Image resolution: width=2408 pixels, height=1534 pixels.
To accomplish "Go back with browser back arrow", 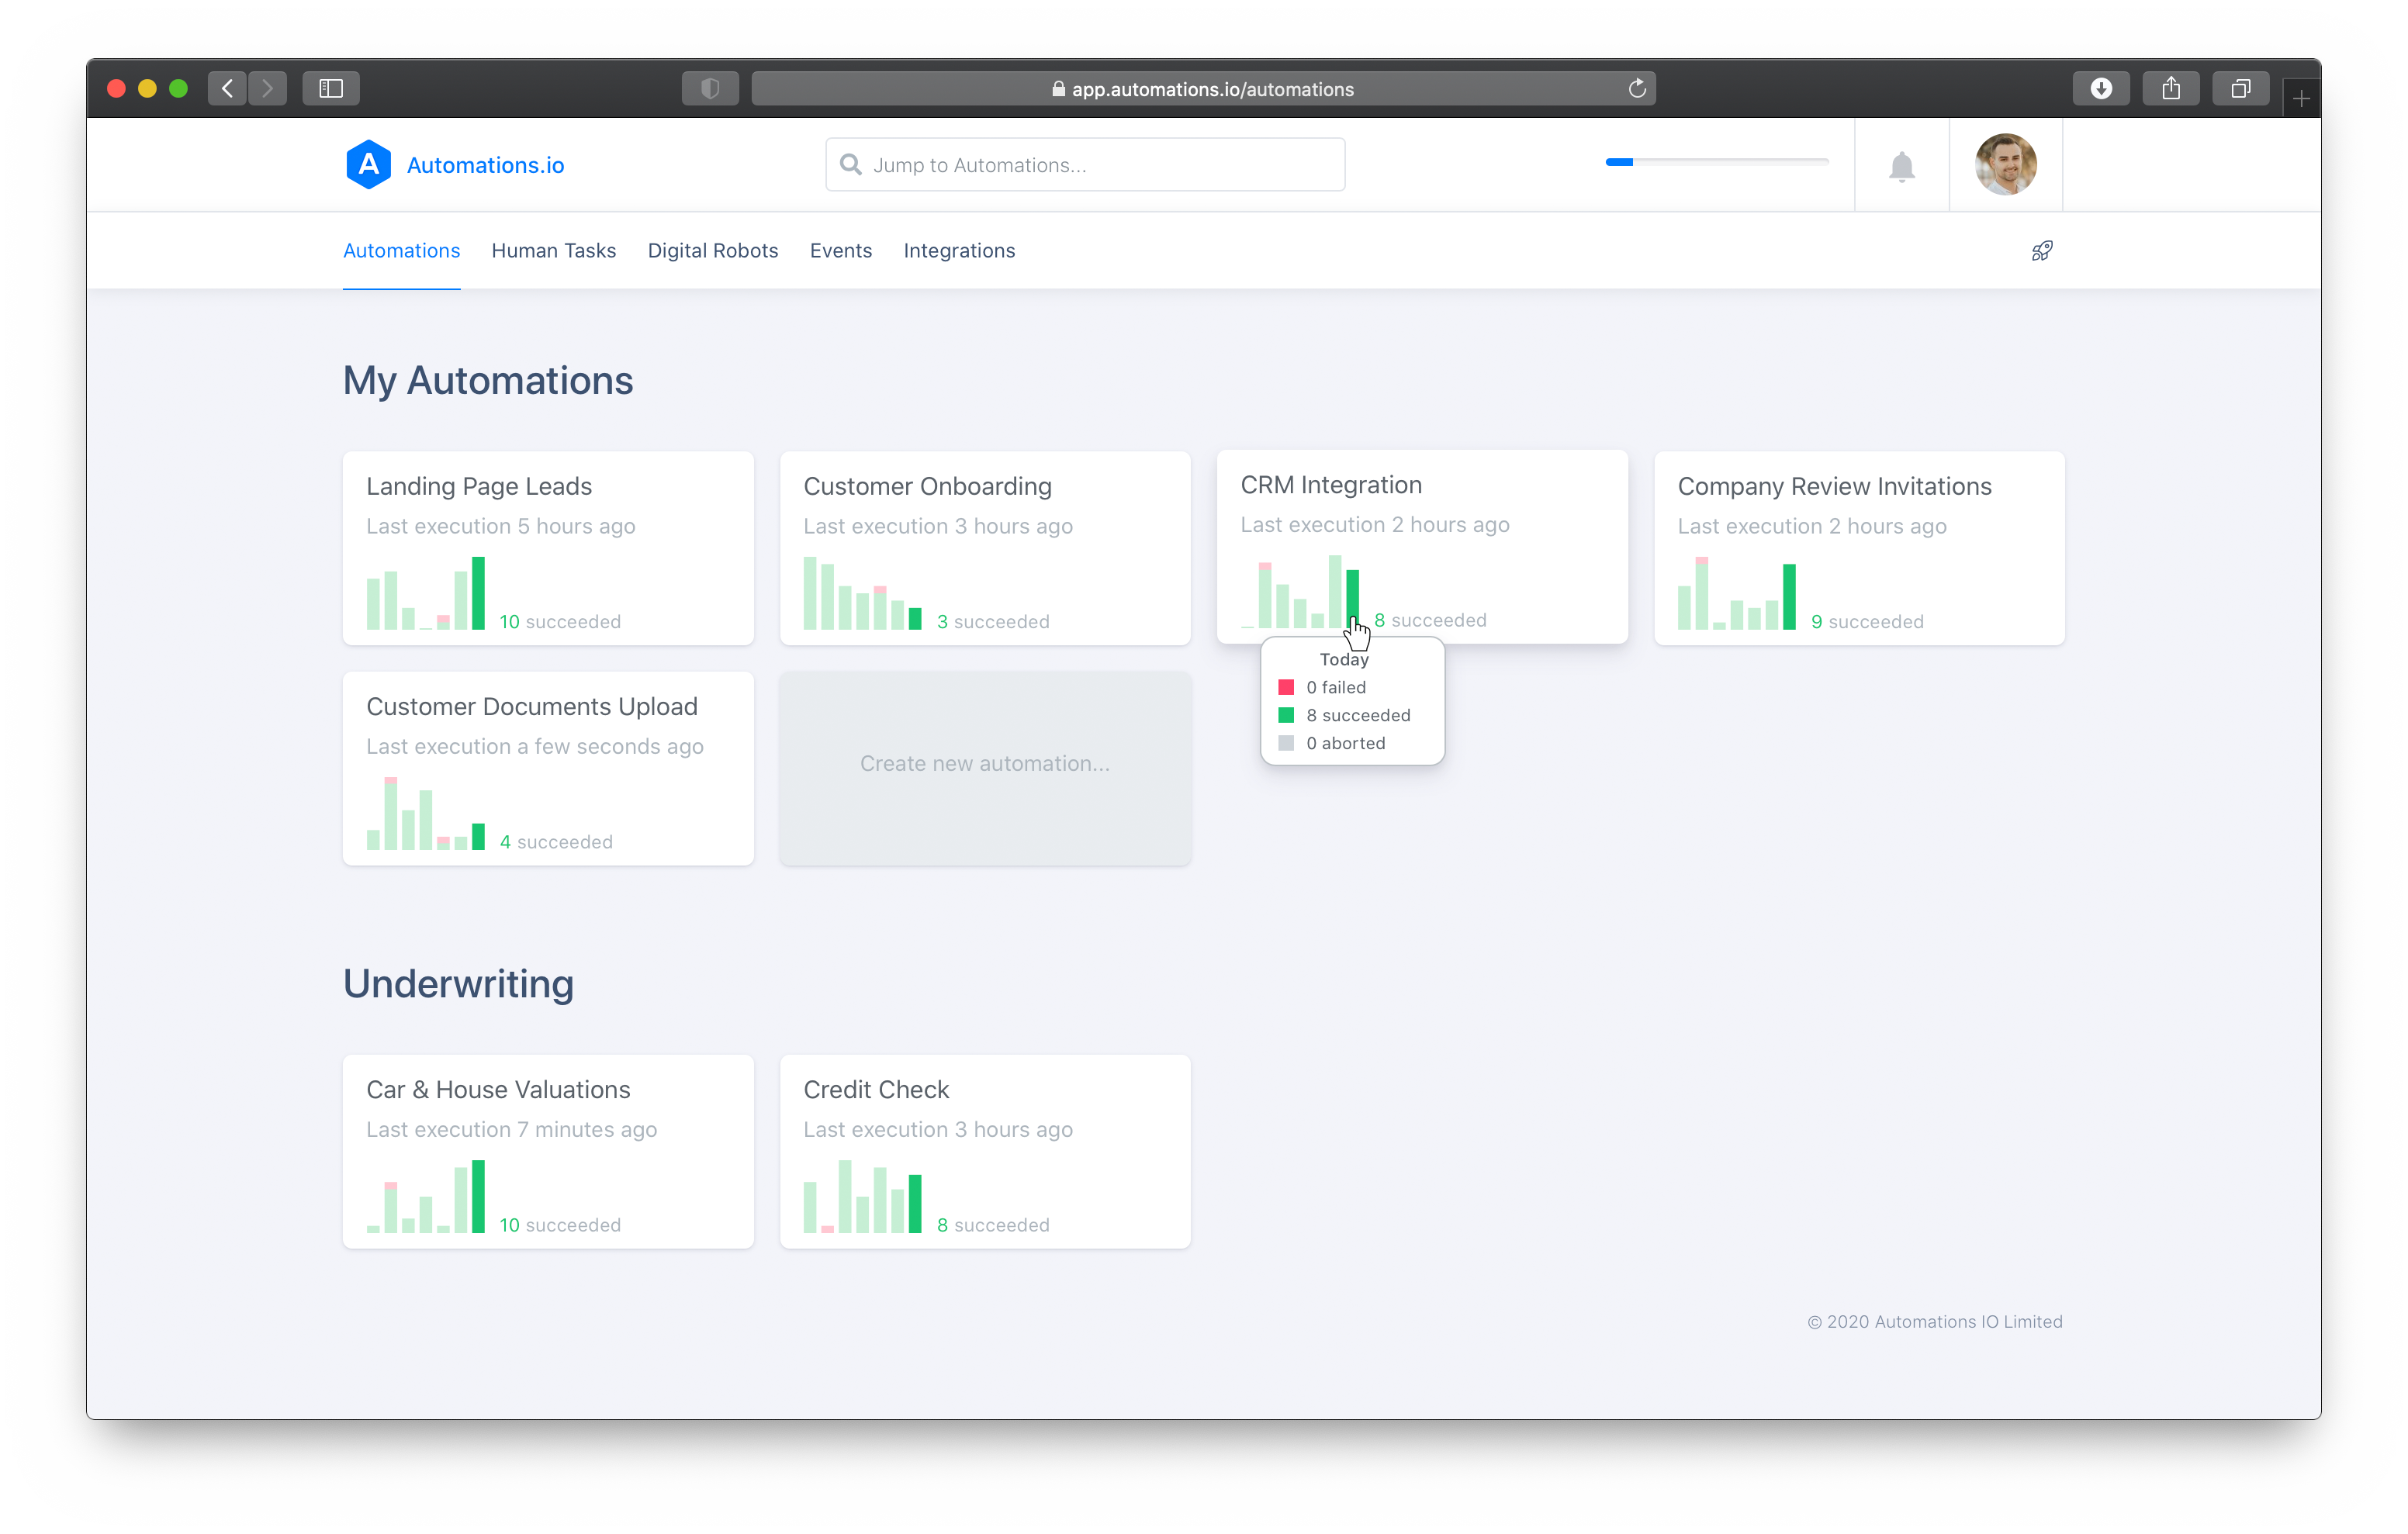I will pyautogui.click(x=228, y=89).
